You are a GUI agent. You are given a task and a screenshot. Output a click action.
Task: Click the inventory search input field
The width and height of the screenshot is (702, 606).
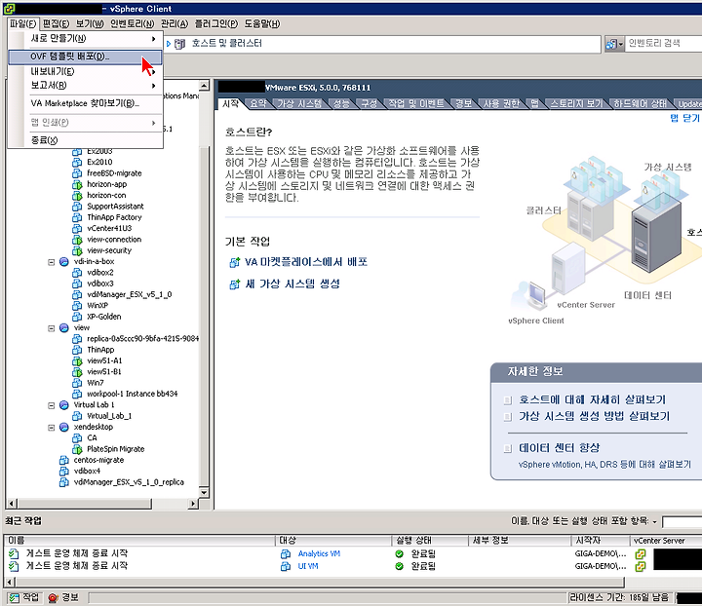pyautogui.click(x=664, y=44)
